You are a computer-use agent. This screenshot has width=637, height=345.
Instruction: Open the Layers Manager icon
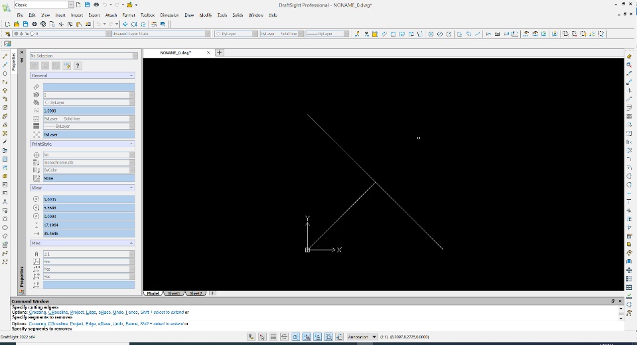(x=7, y=34)
